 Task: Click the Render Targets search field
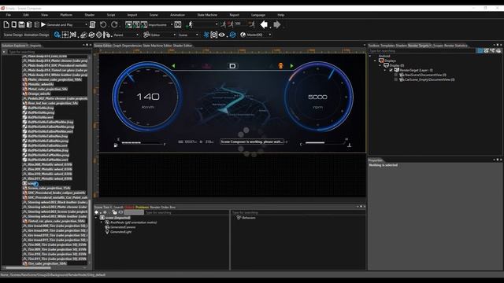click(x=422, y=50)
